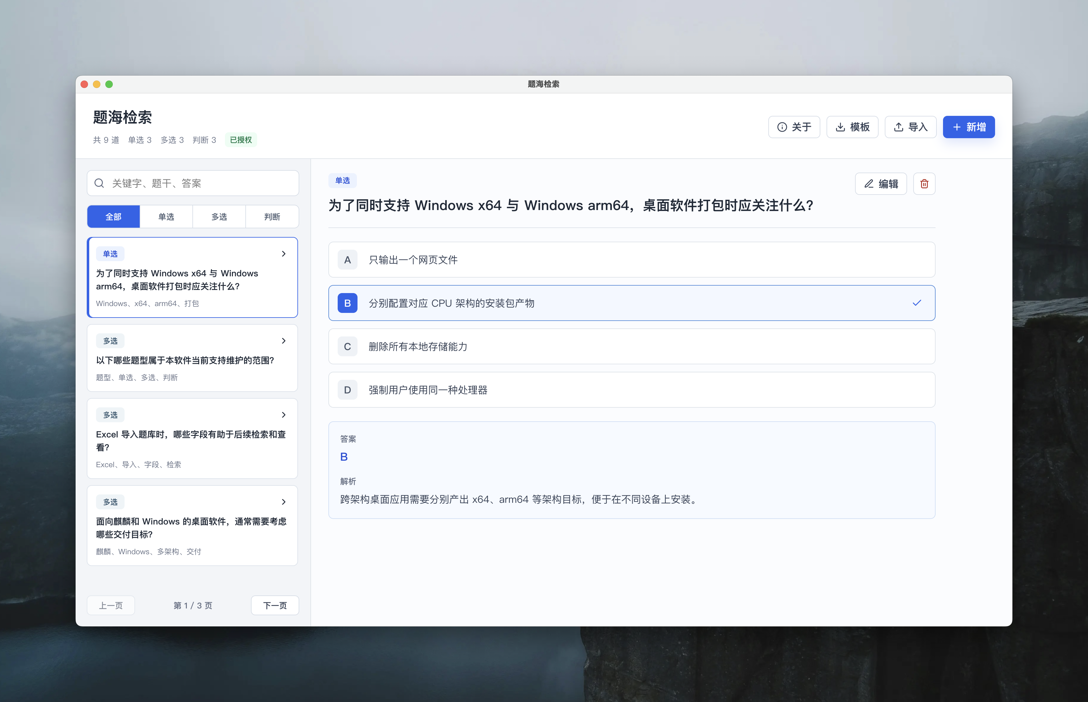
Task: Expand chevron on 面向麒麟和 Windows question card
Action: [283, 502]
